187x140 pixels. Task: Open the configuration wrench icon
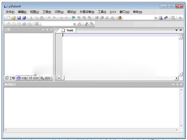166,18
